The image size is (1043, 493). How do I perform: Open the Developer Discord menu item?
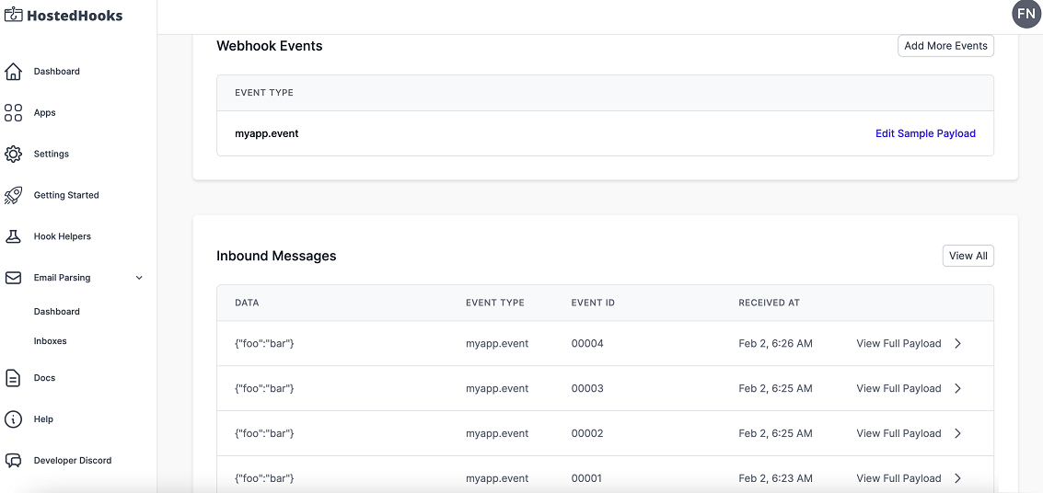(73, 461)
